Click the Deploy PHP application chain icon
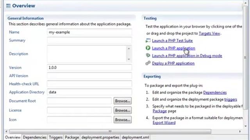The image size is (250, 140). click(148, 63)
